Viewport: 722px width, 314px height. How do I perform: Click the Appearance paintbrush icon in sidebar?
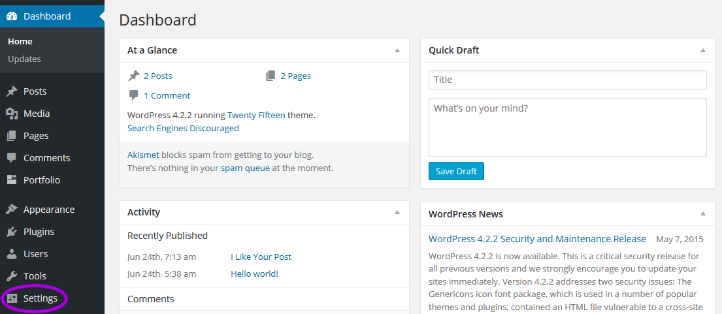(x=12, y=210)
